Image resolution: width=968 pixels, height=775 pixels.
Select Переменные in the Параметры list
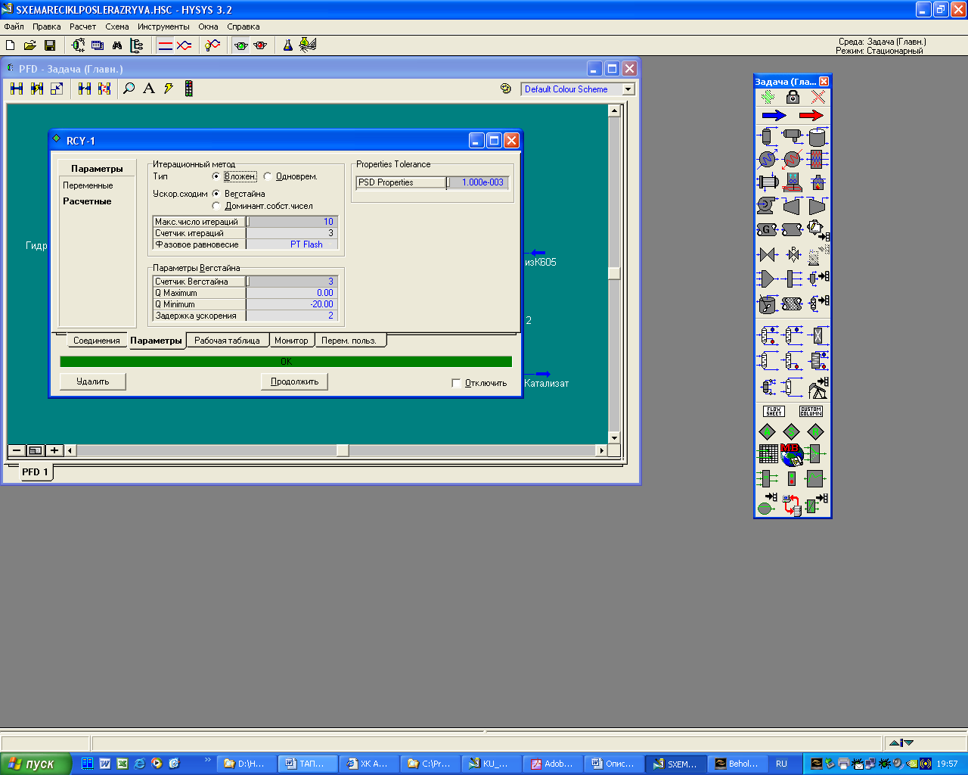88,185
